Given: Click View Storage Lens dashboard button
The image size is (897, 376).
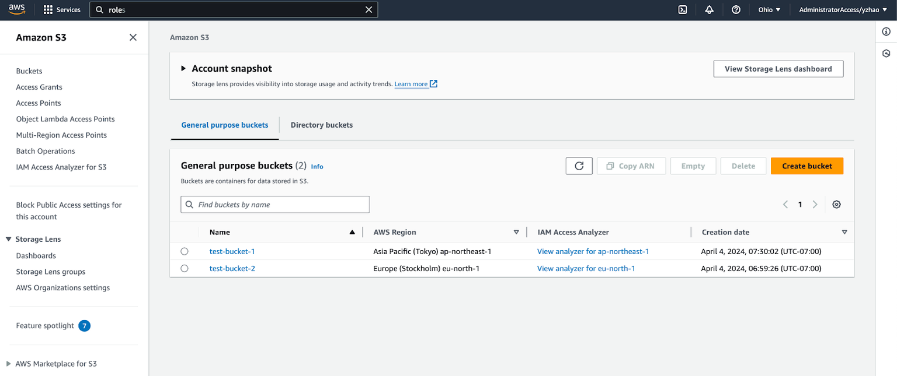Looking at the screenshot, I should point(778,69).
